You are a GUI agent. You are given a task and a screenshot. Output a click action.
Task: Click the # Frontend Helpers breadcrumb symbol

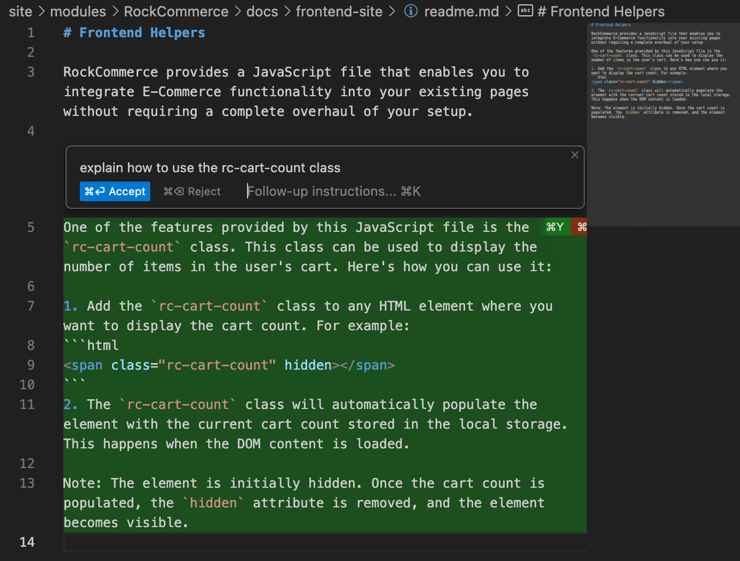601,11
